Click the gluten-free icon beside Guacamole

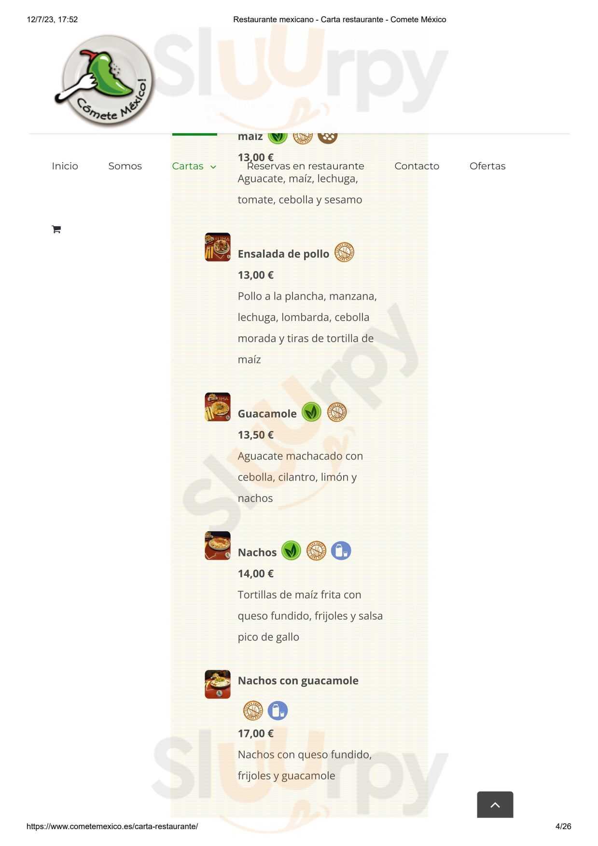coord(337,412)
